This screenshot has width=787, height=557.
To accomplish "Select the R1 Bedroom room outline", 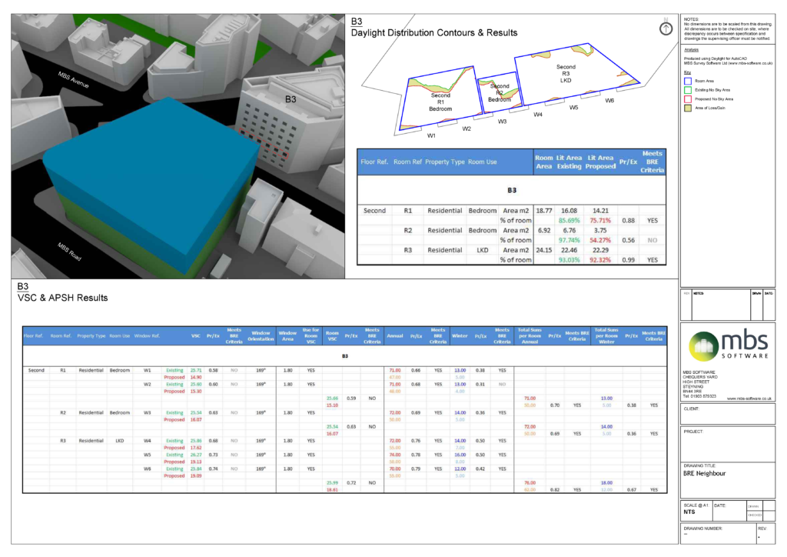I will click(440, 102).
